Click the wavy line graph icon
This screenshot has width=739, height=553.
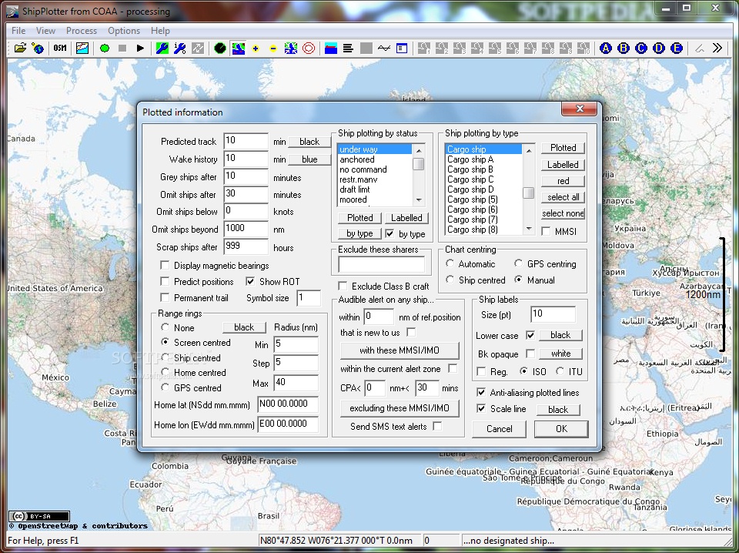[384, 48]
